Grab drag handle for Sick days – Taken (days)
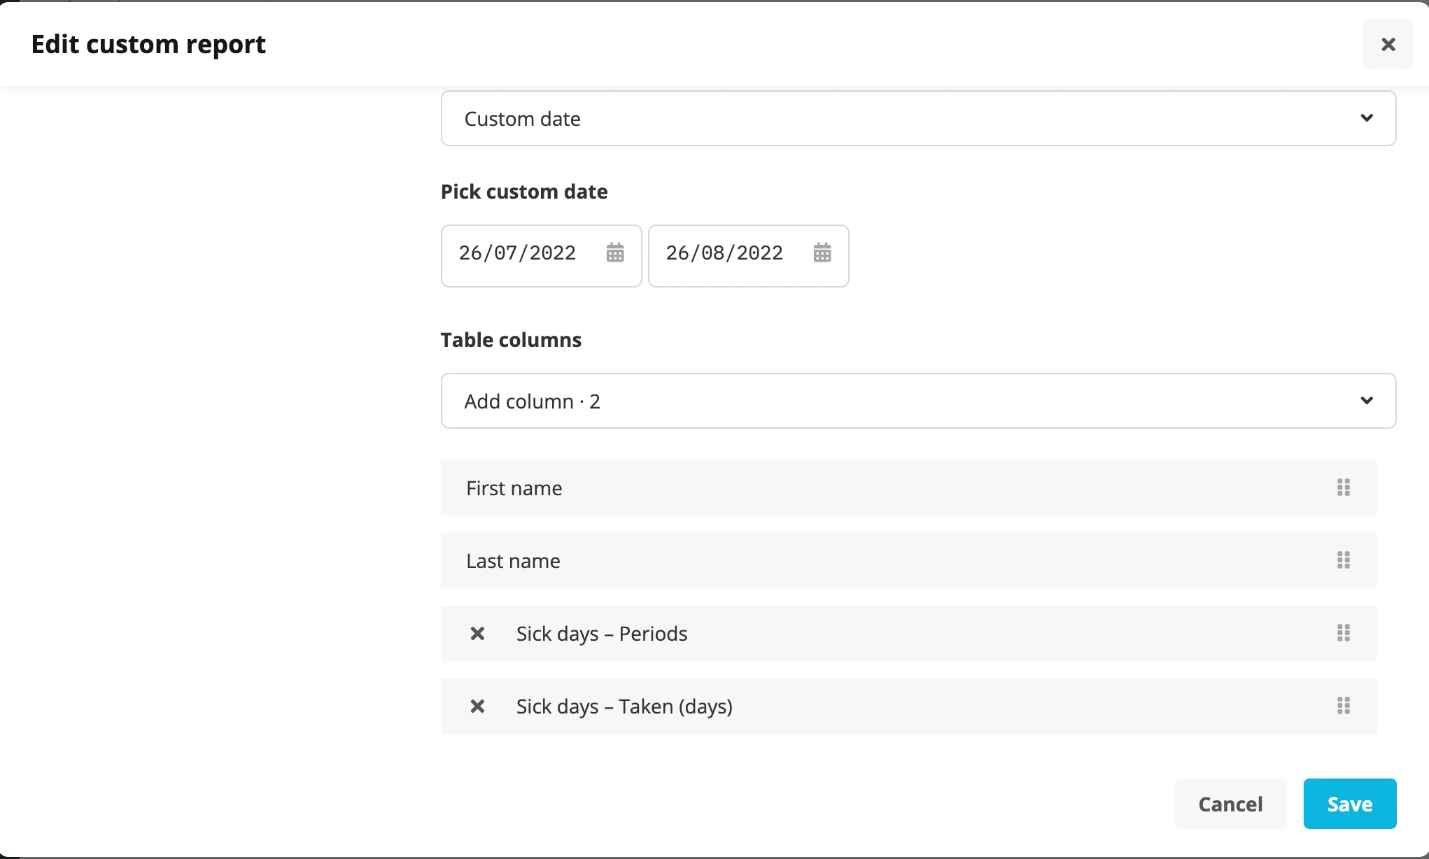This screenshot has width=1429, height=859. click(1343, 706)
